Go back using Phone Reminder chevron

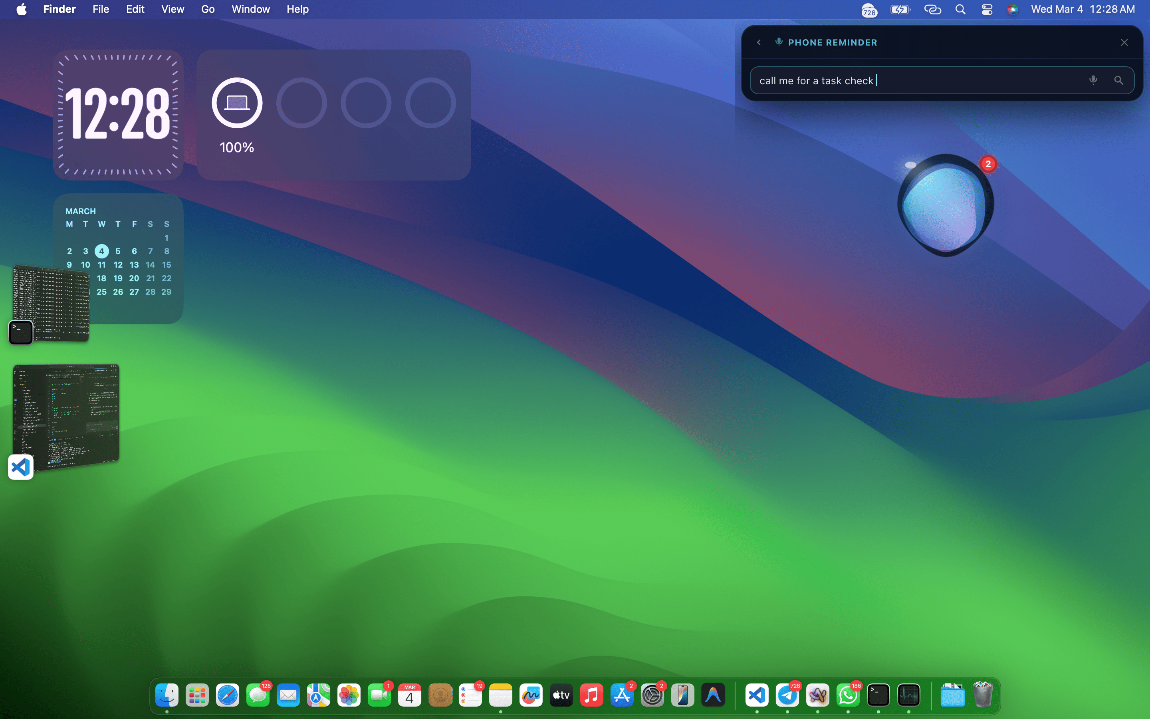[x=759, y=42]
